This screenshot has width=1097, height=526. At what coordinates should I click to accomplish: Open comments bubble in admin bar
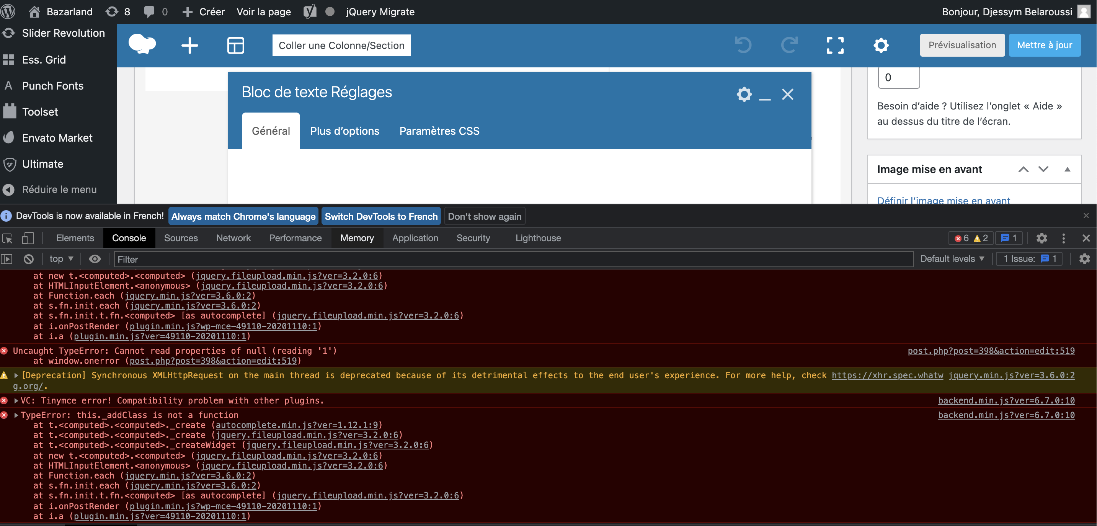[155, 11]
